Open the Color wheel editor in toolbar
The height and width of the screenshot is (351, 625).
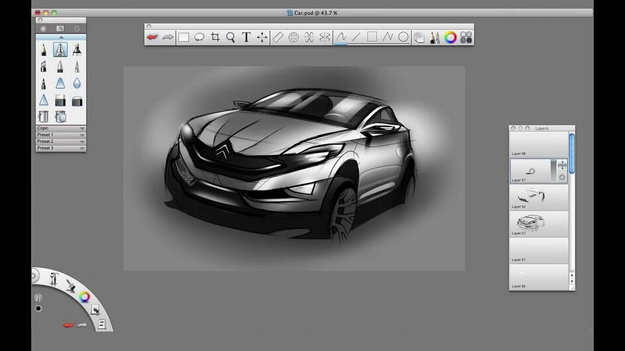(451, 38)
